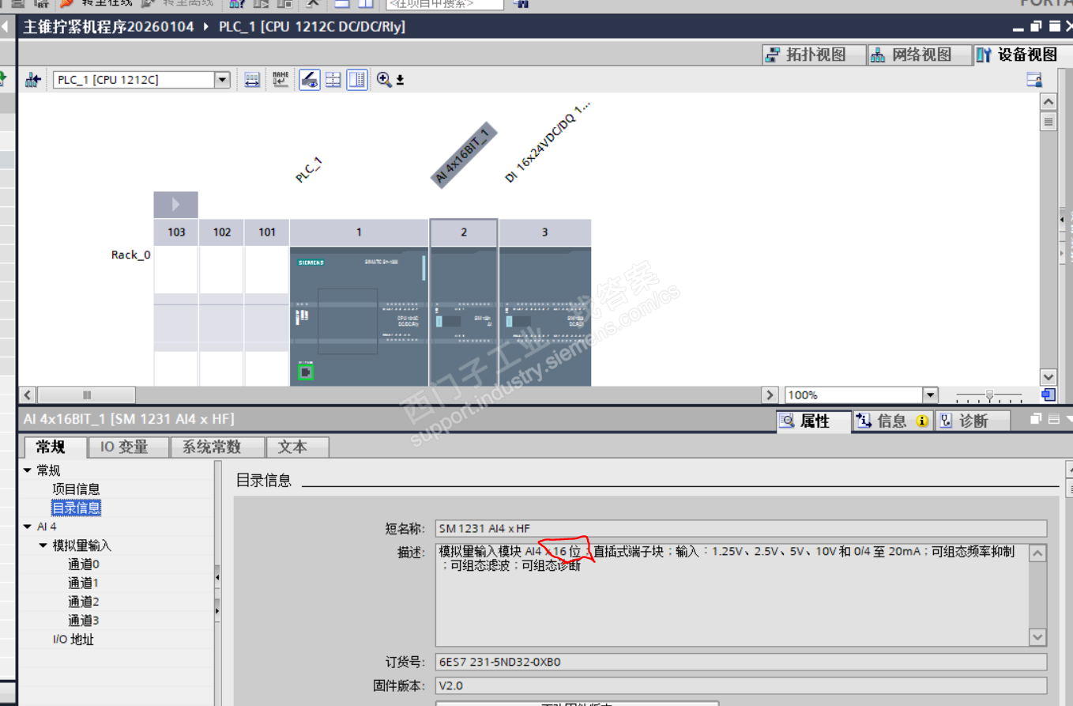Click the description box scrollbar up arrow
The image size is (1073, 706).
point(1038,552)
